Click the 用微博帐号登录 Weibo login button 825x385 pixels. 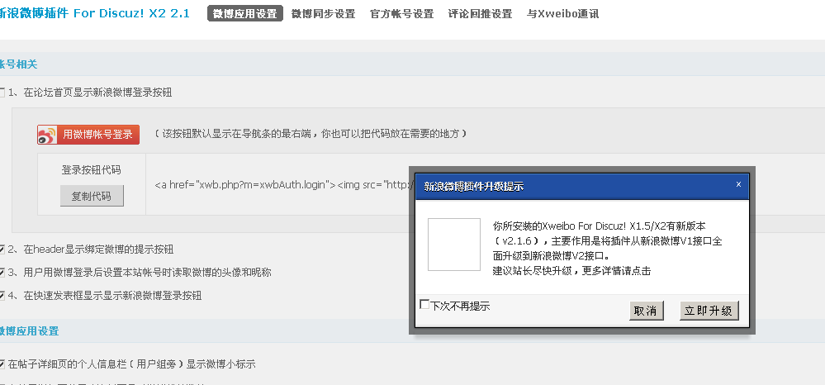coord(88,135)
